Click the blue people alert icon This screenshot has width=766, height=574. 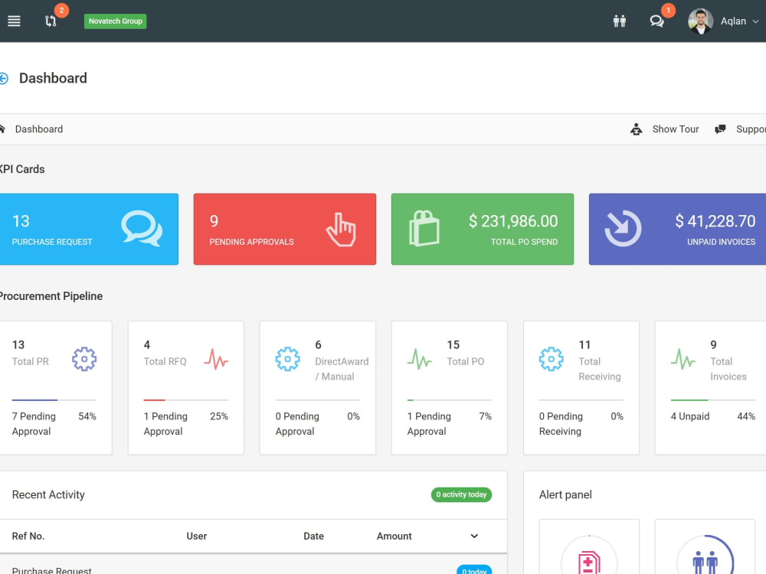click(x=705, y=563)
